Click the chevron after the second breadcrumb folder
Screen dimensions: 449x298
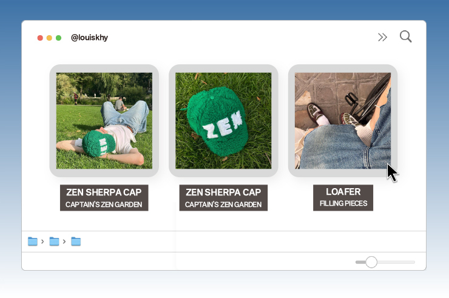tap(64, 242)
